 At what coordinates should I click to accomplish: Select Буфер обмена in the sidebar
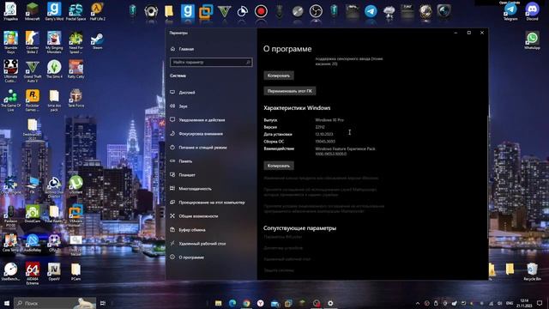[192, 230]
